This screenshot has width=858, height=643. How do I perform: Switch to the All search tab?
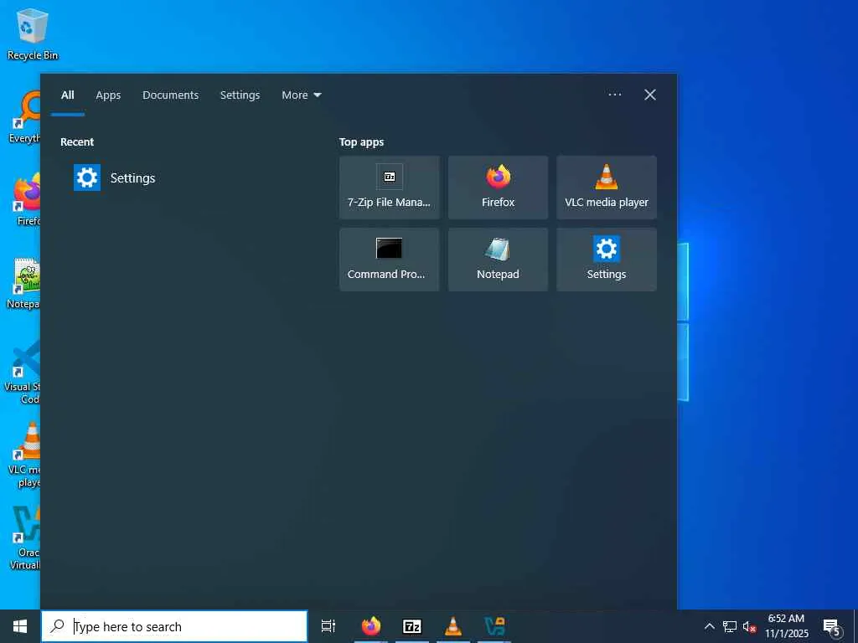coord(67,95)
